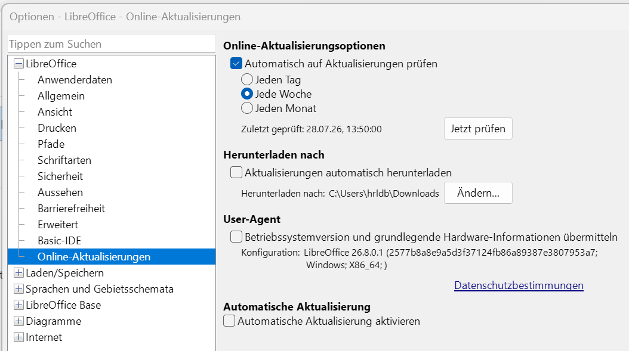The image size is (629, 351).
Task: Open the Erweitert entry
Action: click(58, 225)
